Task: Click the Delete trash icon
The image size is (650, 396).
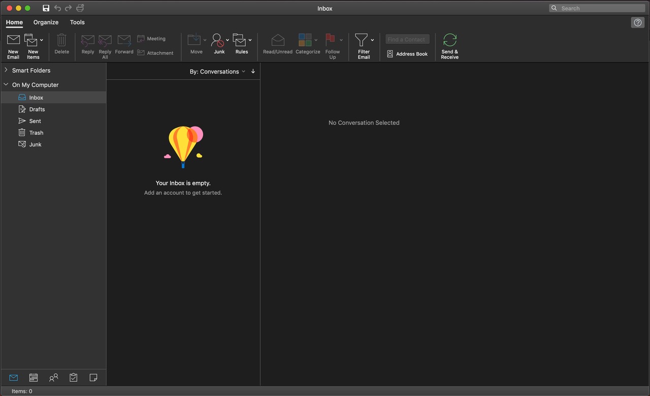Action: [x=61, y=40]
